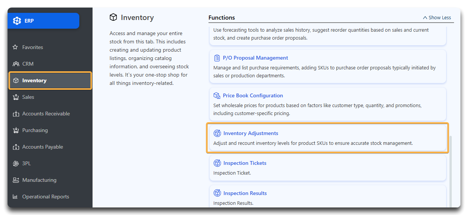
Task: Select the Inventory sidebar item
Action: [50, 80]
